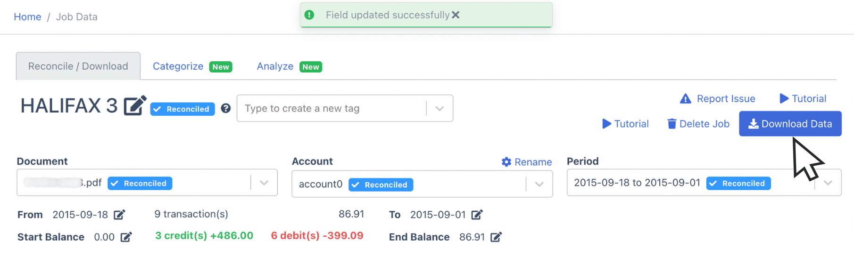Expand the tag creation dropdown chevron
This screenshot has height=273, width=854.
[439, 108]
